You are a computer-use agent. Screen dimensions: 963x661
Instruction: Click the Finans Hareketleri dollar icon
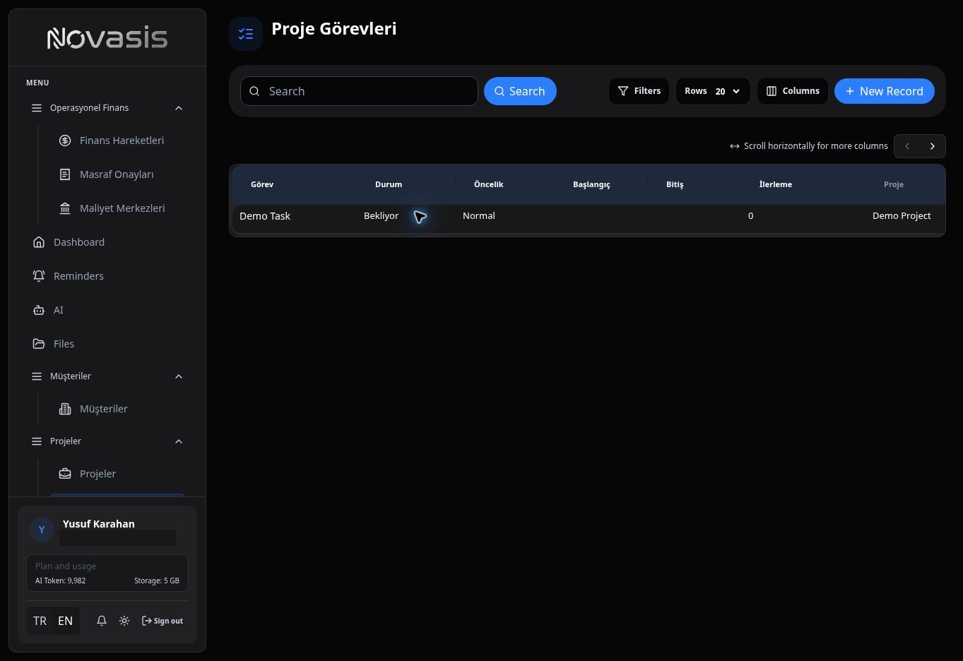65,141
